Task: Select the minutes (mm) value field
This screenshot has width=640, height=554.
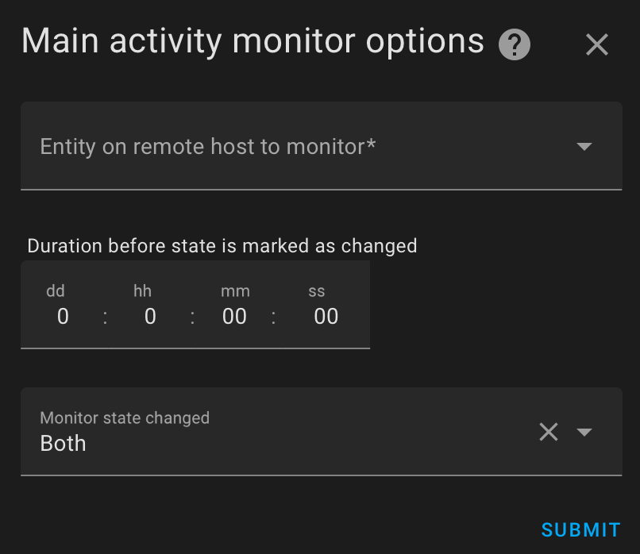Action: click(x=234, y=317)
